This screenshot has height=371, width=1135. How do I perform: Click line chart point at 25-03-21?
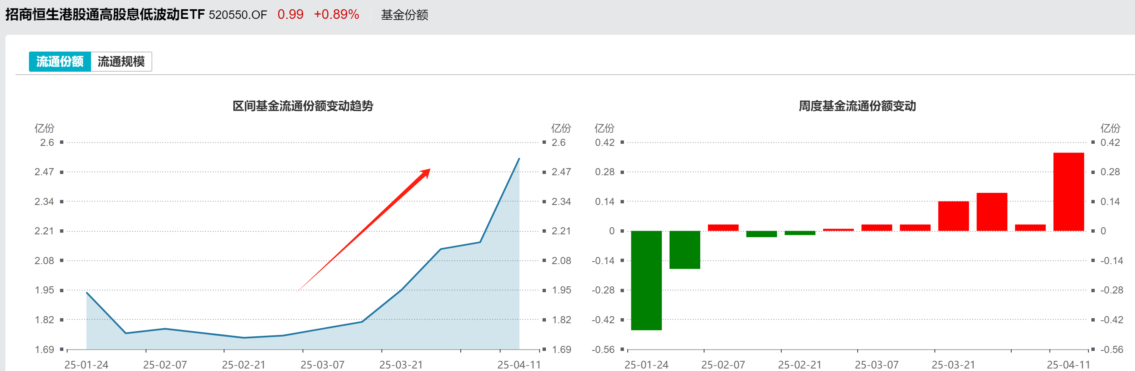pos(402,290)
